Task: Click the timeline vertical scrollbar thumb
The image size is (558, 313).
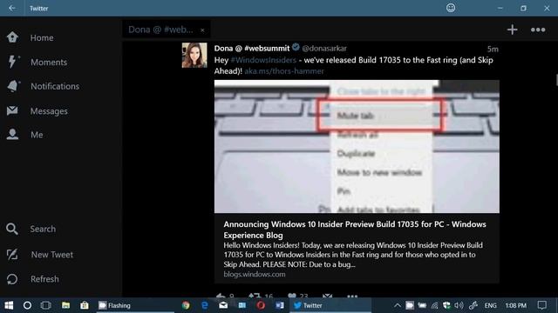Action: [556, 80]
